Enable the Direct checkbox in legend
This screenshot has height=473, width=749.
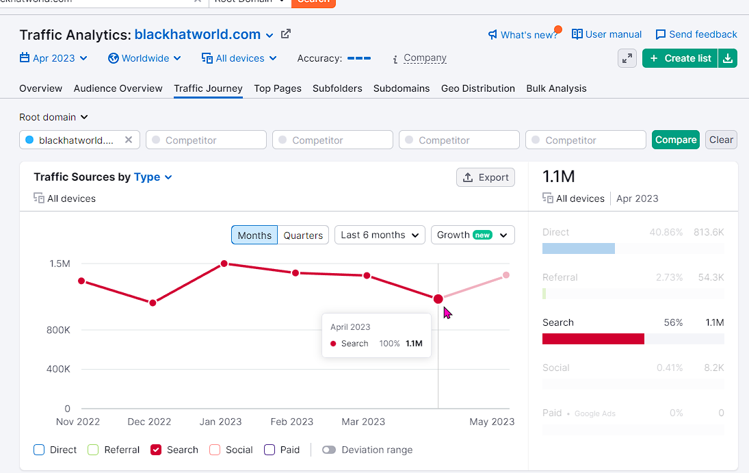coord(39,450)
